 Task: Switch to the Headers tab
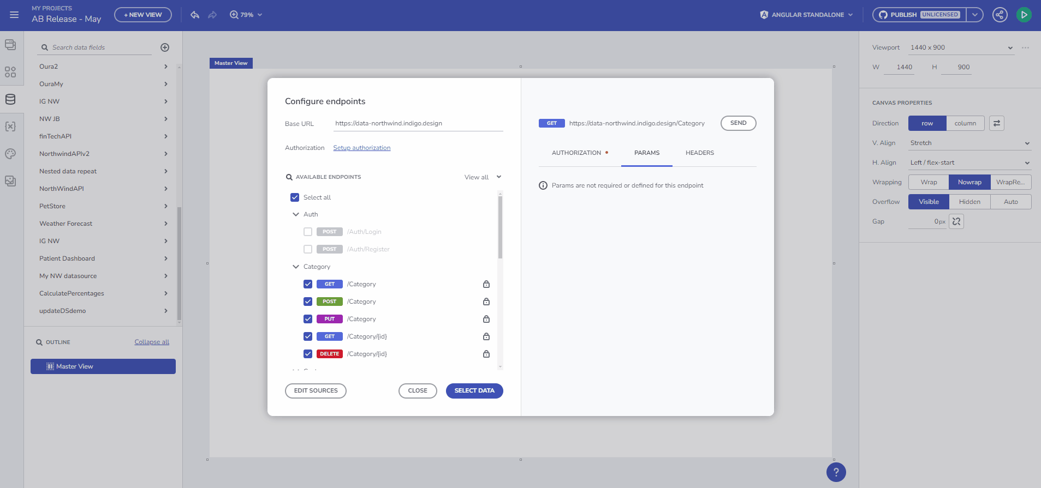click(x=700, y=153)
